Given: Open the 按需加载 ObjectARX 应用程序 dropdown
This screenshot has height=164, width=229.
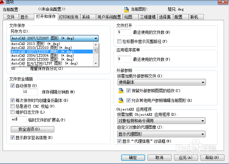Looking at the screenshot, I should pos(161,121).
